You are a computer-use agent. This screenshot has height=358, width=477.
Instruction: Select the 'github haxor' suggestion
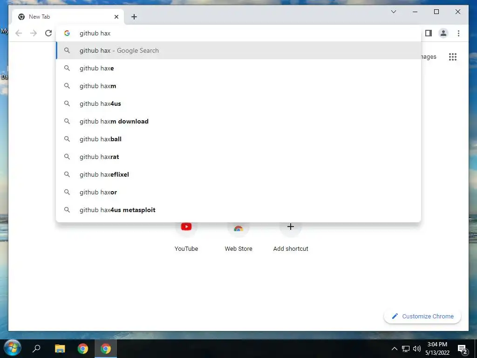[239, 192]
